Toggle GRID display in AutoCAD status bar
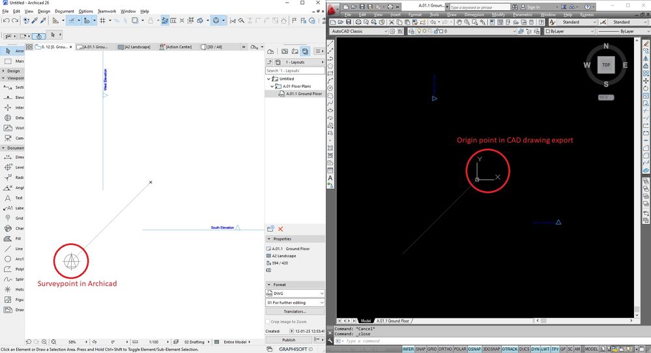This screenshot has width=651, height=353. tap(432, 349)
